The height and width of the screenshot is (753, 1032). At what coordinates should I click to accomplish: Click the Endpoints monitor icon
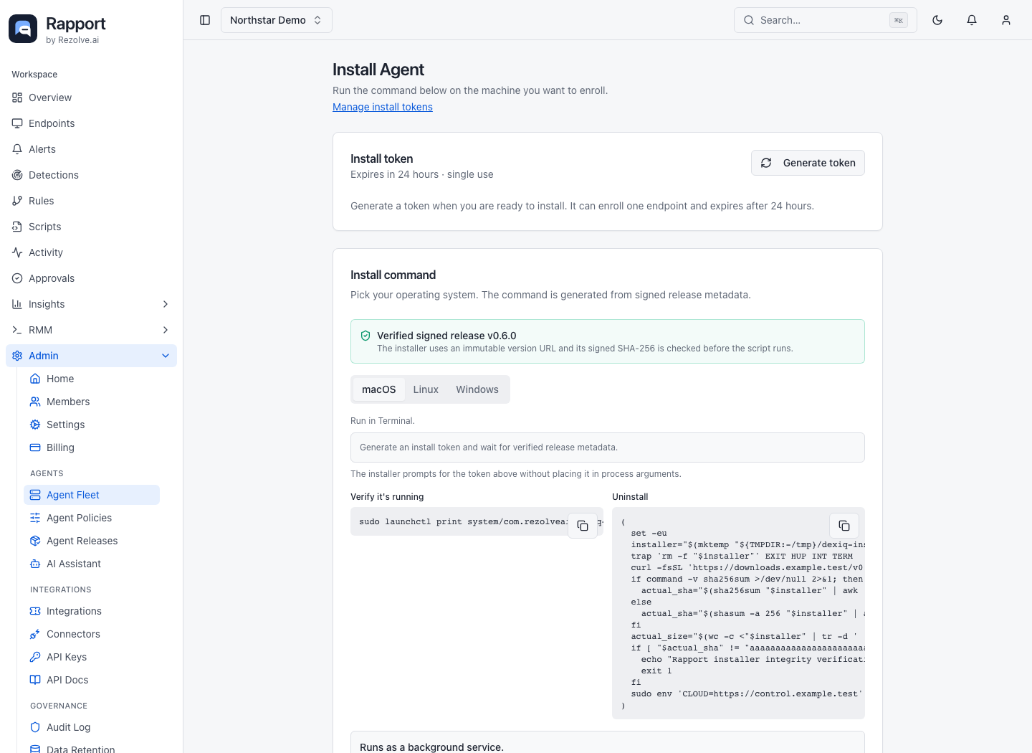[17, 123]
